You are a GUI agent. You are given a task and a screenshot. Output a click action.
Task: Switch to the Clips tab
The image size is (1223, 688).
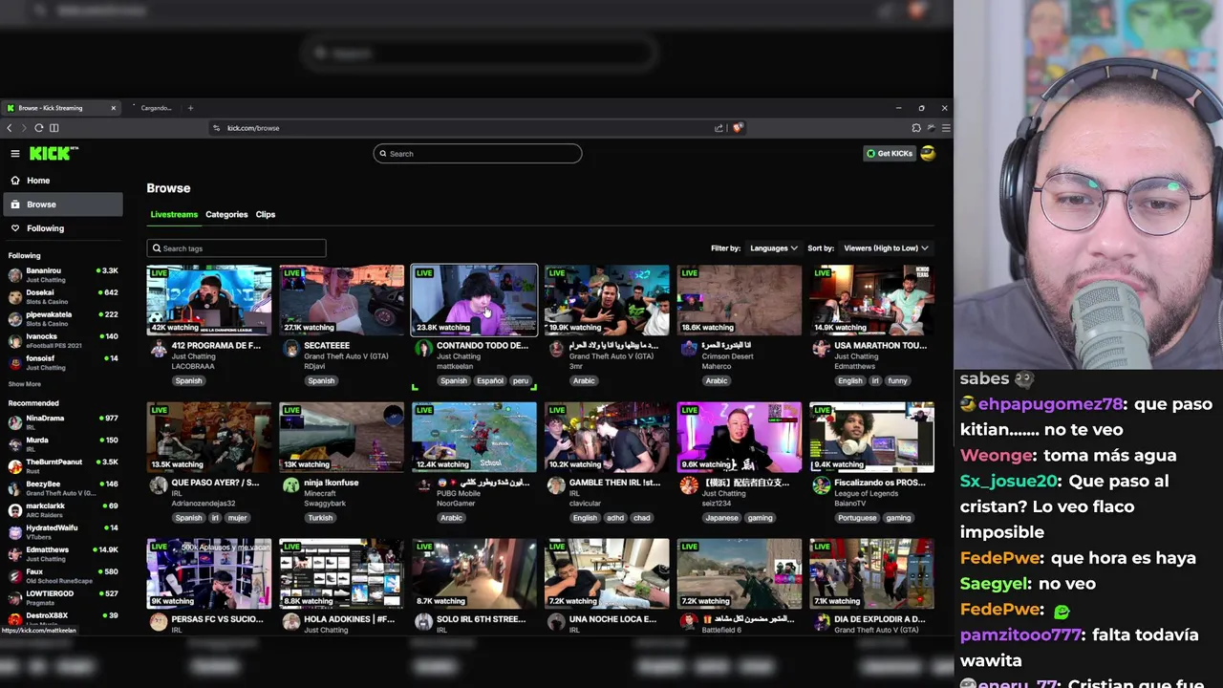(266, 215)
